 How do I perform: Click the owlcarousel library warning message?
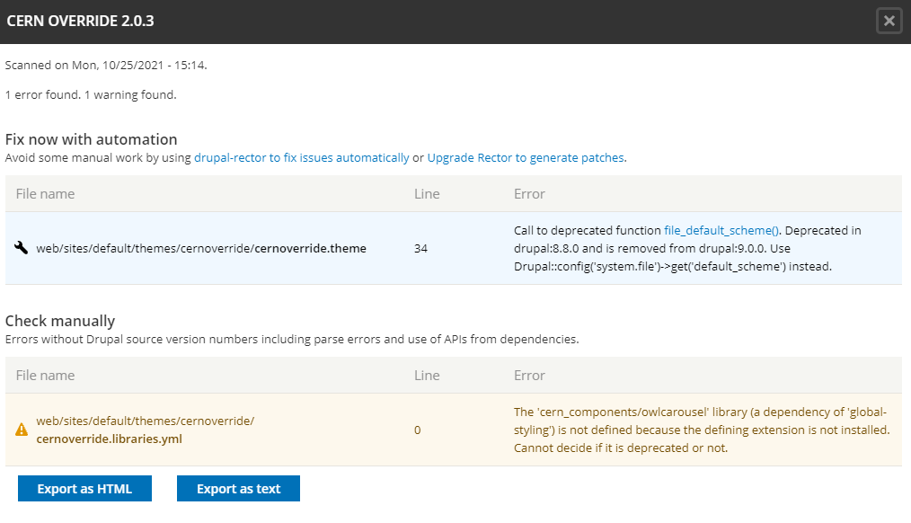[x=702, y=430]
